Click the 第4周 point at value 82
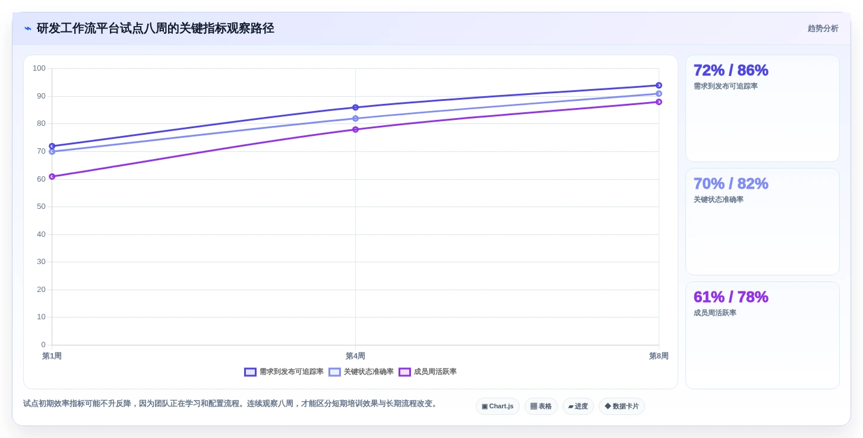The image size is (863, 438). (x=355, y=118)
